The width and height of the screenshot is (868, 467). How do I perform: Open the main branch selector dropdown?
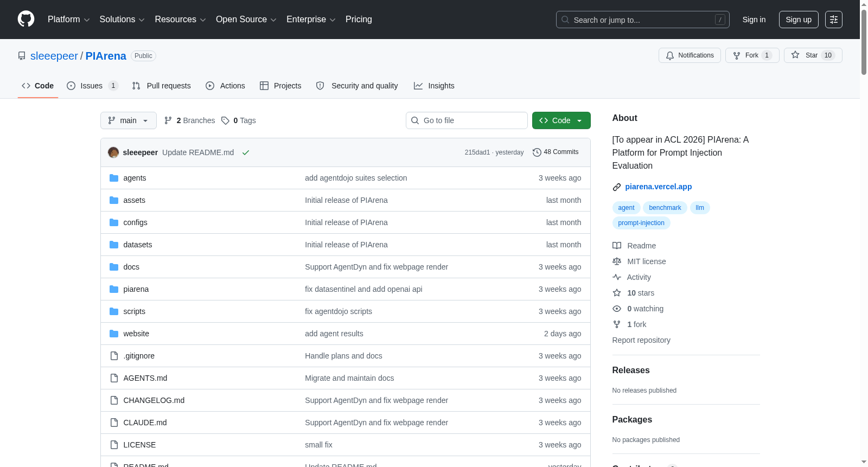[x=129, y=120]
